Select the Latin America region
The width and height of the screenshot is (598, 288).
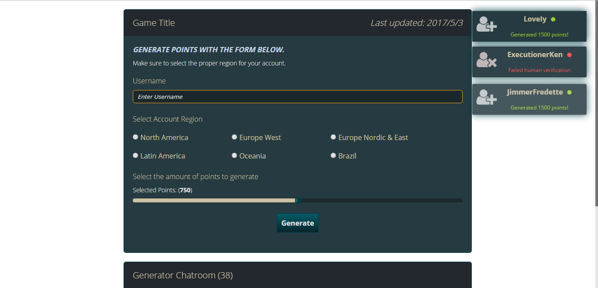point(135,155)
